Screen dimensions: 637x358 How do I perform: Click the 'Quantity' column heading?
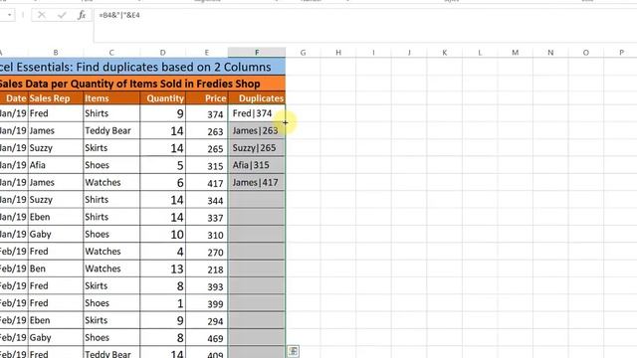coord(163,98)
